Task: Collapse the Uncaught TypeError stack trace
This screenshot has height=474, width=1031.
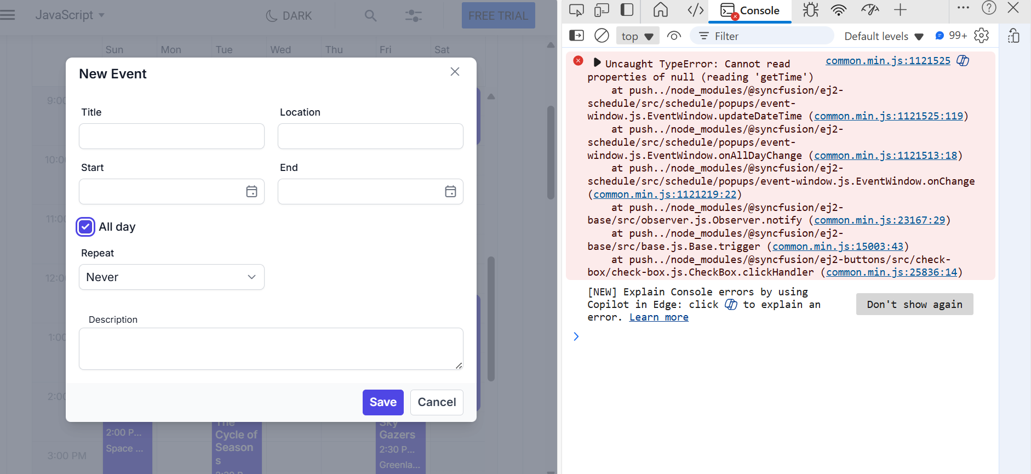Action: point(597,63)
